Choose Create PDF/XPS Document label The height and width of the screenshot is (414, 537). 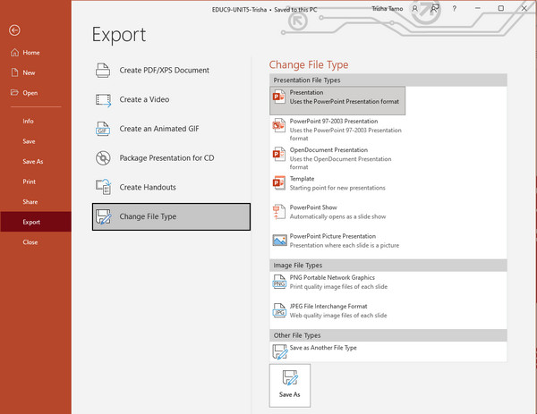(165, 70)
